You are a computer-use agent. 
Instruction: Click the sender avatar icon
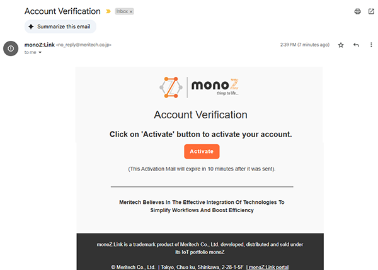pos(11,48)
